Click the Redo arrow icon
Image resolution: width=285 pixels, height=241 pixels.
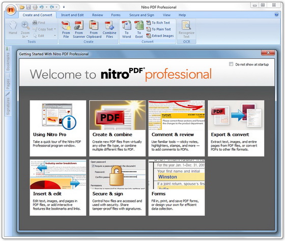click(52, 7)
